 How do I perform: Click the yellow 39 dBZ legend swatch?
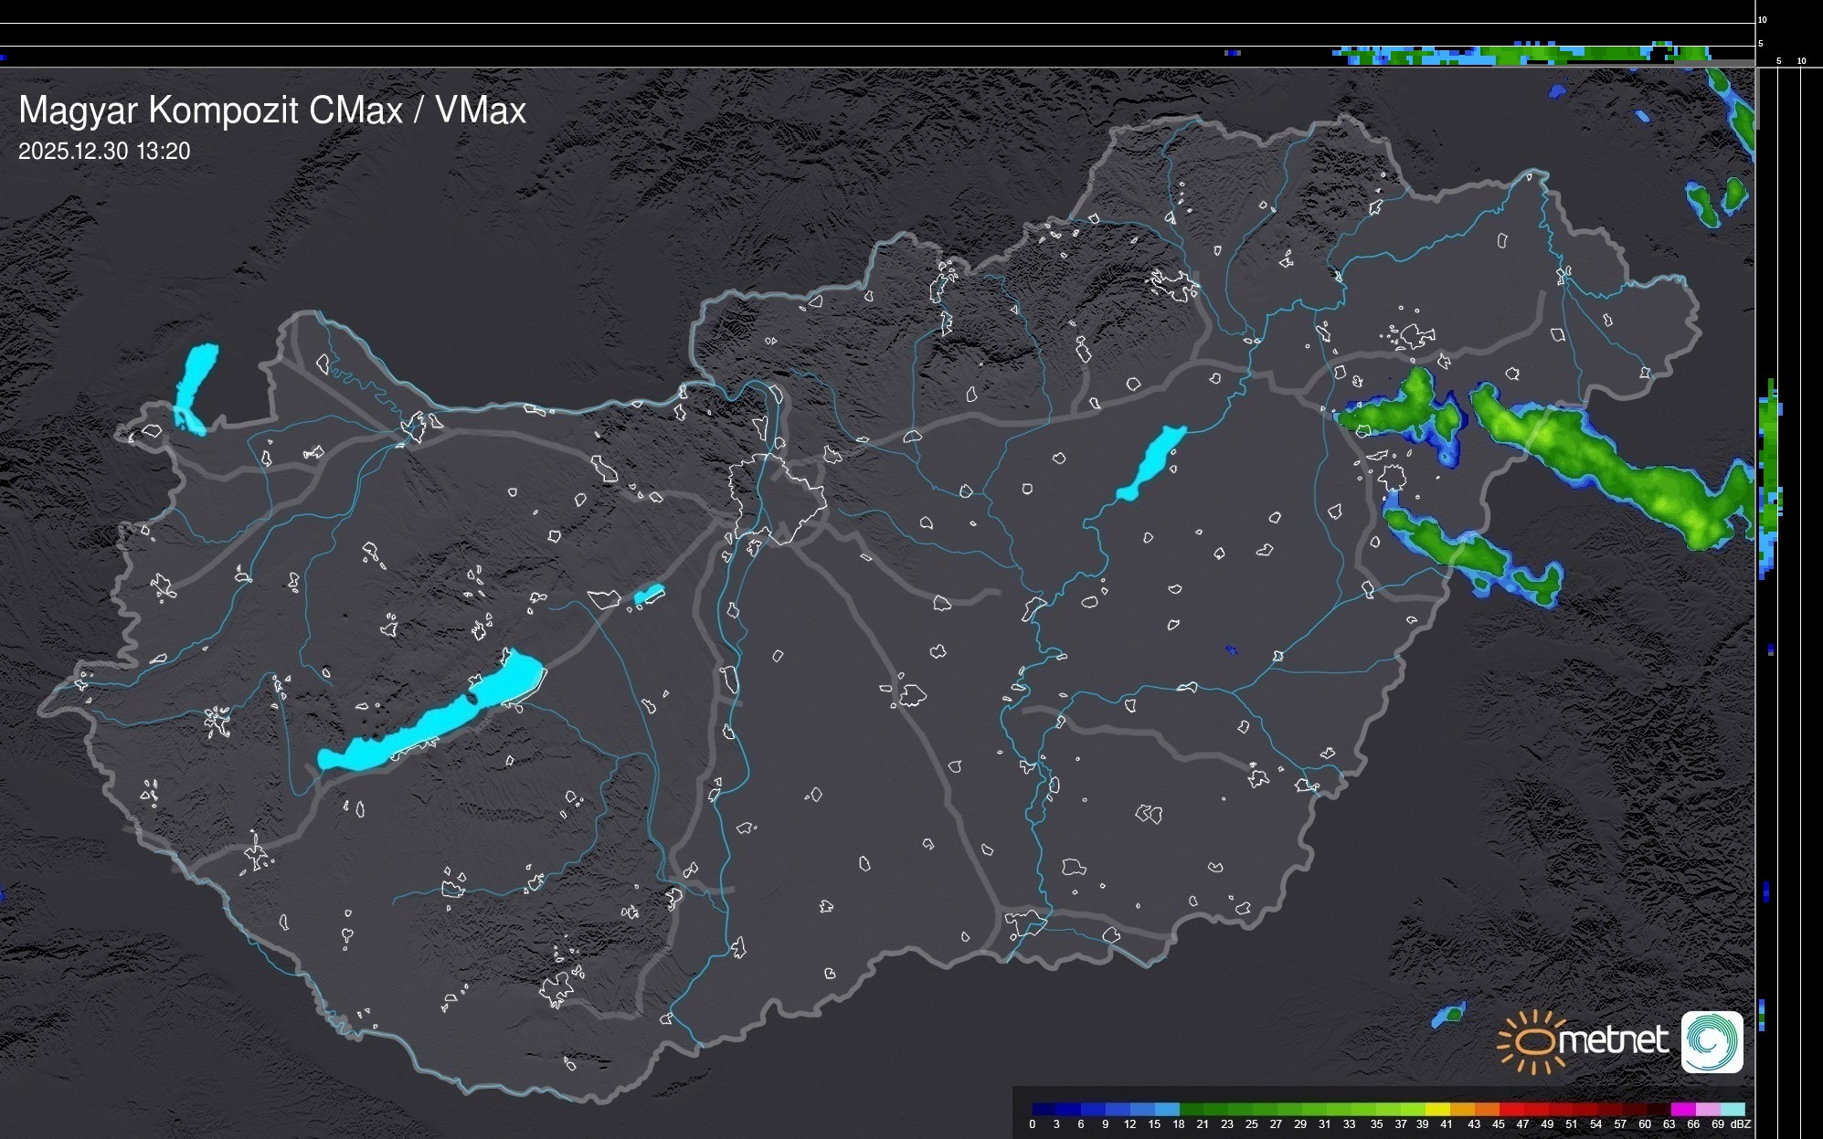click(x=1438, y=1109)
